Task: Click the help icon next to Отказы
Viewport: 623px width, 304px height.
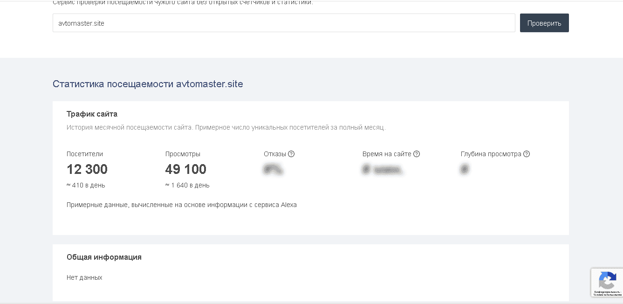Action: pyautogui.click(x=291, y=154)
